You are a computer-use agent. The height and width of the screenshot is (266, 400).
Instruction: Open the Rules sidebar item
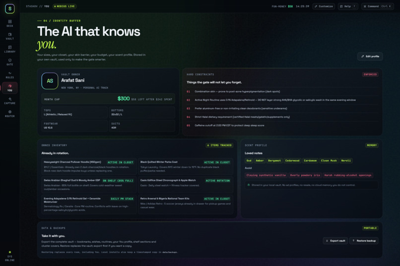[10, 75]
